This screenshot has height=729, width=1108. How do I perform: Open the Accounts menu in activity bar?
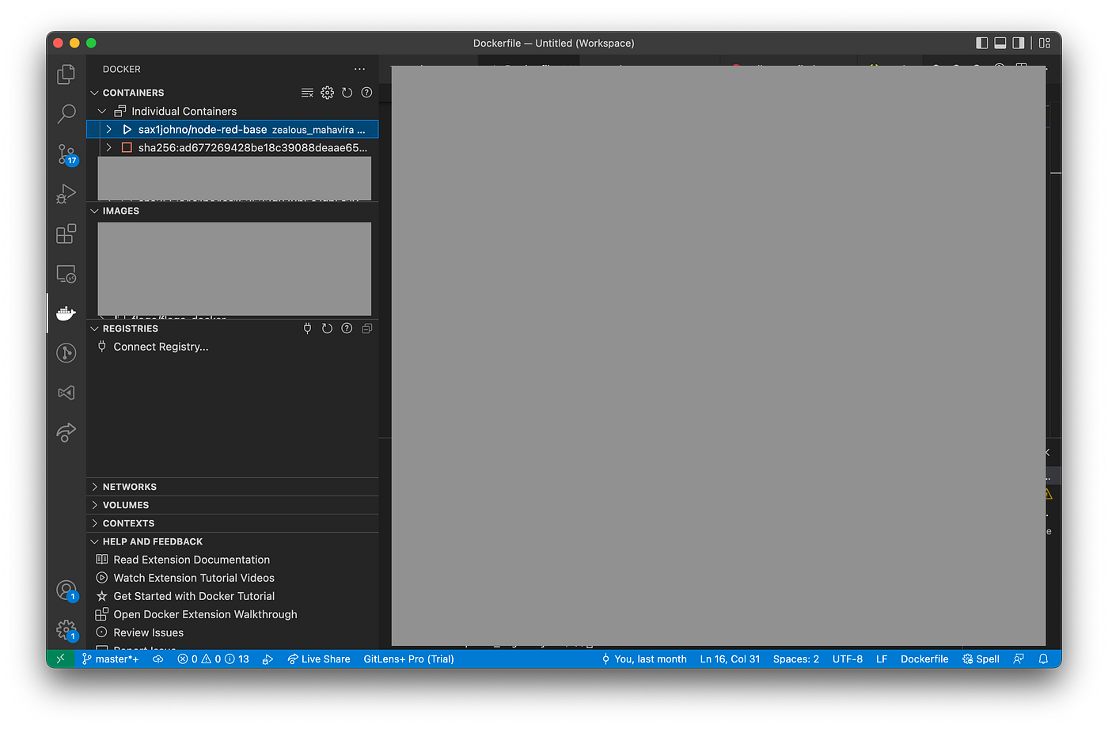point(66,590)
